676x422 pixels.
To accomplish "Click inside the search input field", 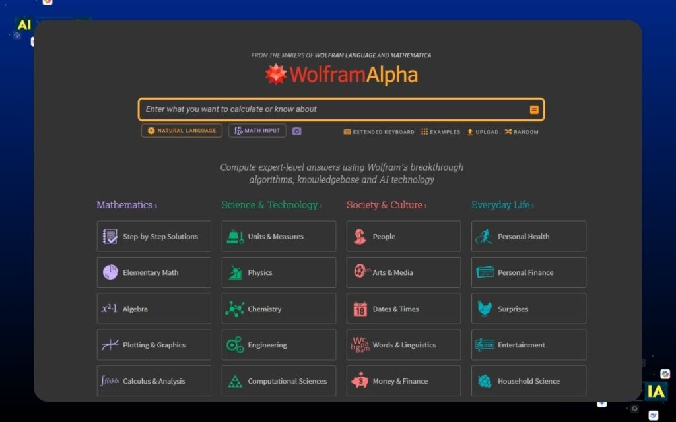I will 330,109.
